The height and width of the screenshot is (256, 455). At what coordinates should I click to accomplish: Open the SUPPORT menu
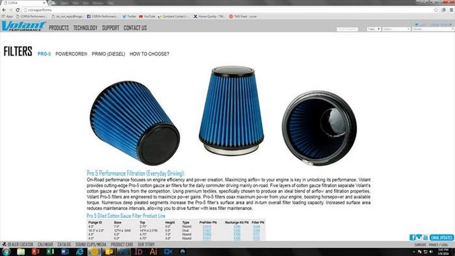pos(110,28)
